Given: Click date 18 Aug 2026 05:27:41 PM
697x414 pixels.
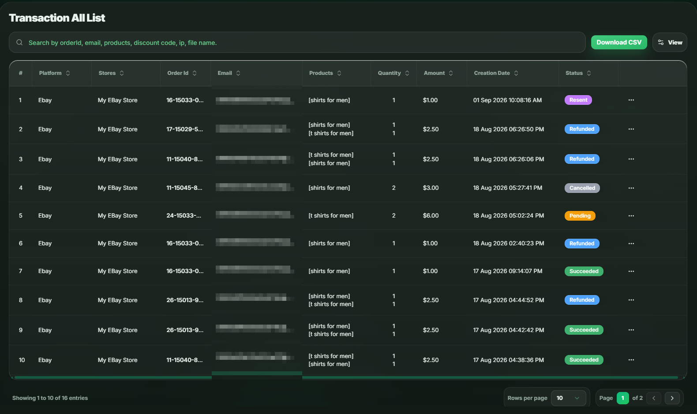Looking at the screenshot, I should (508, 188).
